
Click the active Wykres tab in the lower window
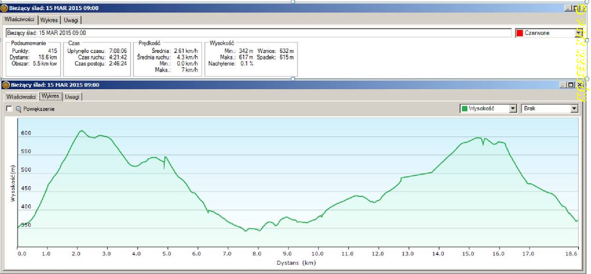50,96
